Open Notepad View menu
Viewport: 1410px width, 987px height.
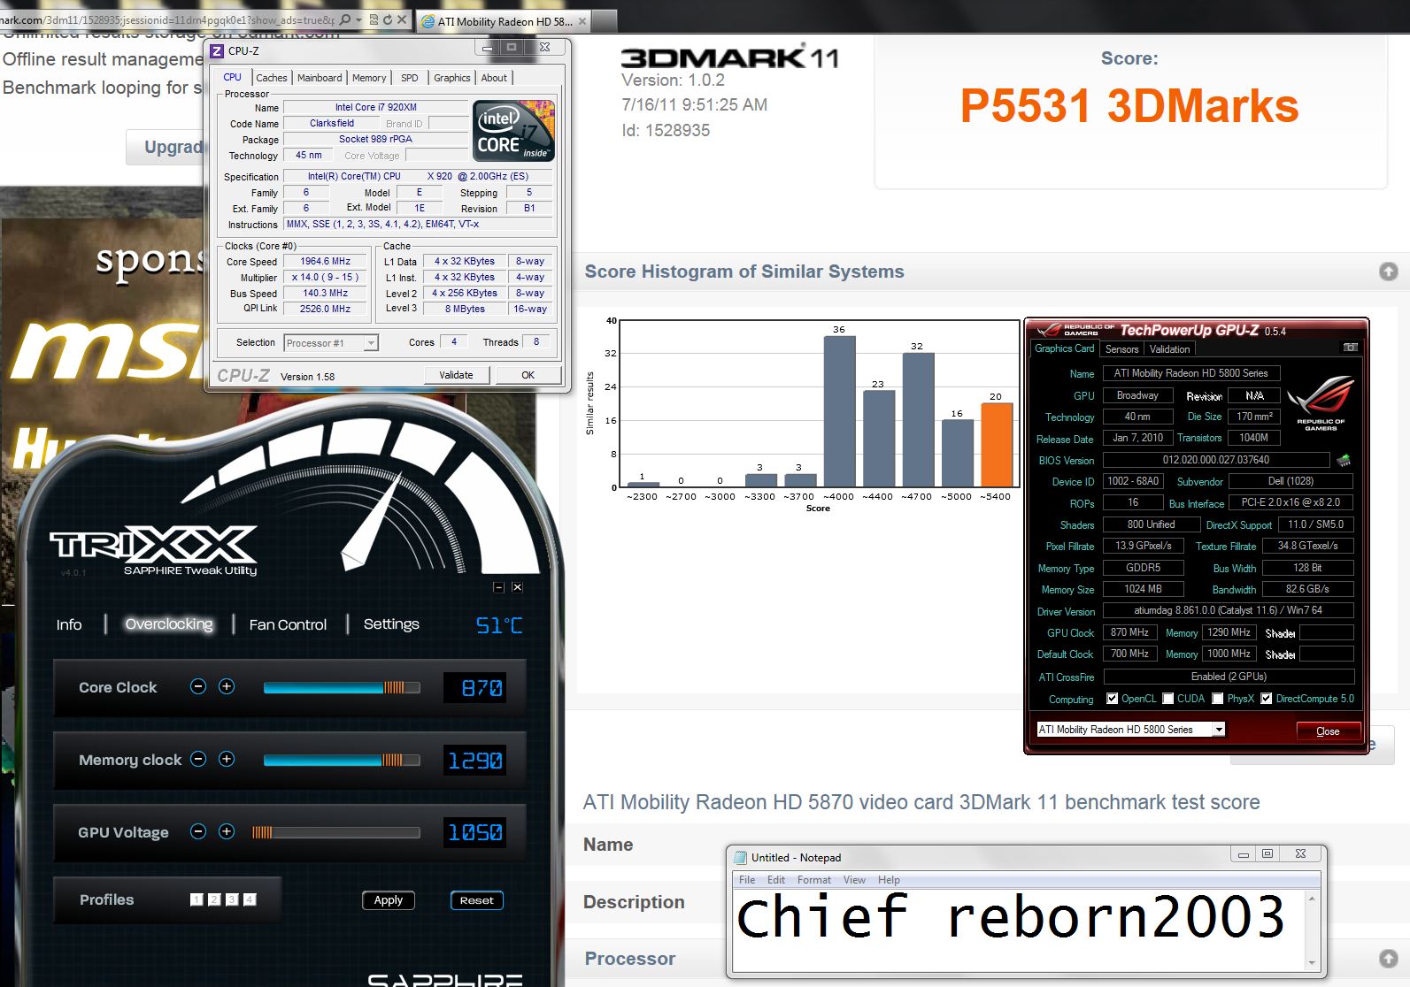[x=854, y=880]
